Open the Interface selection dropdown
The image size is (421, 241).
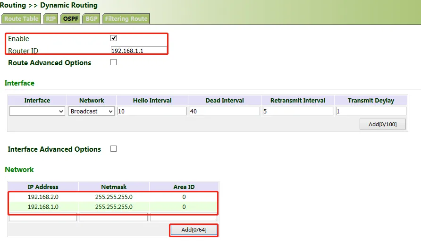coord(37,111)
